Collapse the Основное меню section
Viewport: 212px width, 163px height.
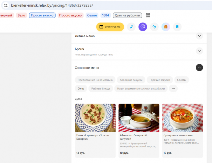tap(199, 67)
